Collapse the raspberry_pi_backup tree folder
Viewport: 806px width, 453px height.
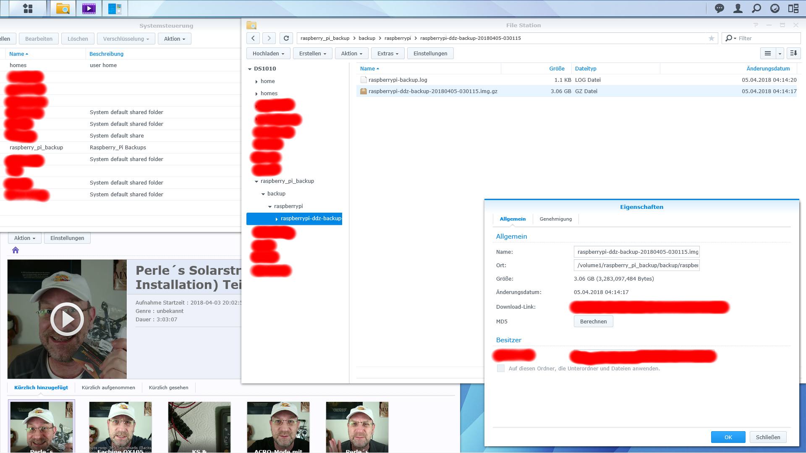(256, 182)
